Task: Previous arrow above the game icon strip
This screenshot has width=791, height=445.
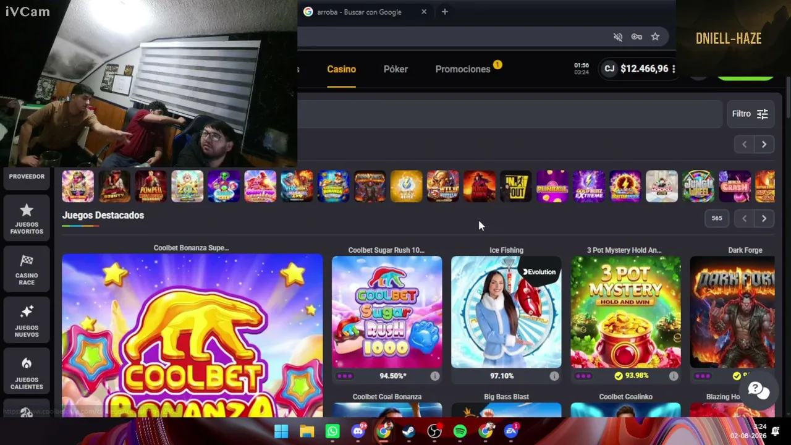Action: coord(744,144)
